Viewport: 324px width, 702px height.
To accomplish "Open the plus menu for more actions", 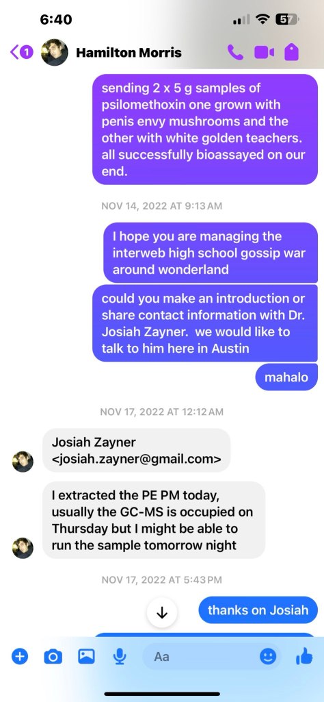I will pos(20,657).
